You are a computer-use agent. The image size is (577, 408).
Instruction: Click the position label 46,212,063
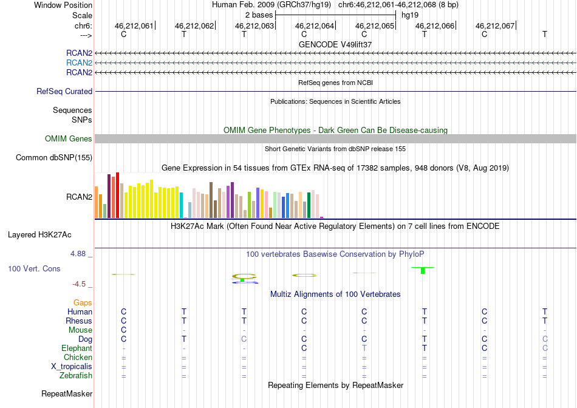coord(254,25)
